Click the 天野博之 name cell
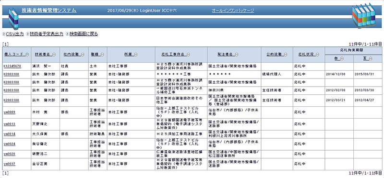Image resolution: width=384 pixels, height=178 pixels. coord(45,124)
